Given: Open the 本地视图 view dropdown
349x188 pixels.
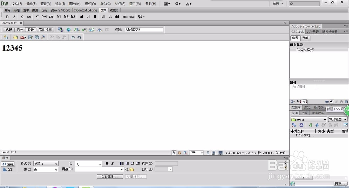Looking at the screenshot, I should [x=337, y=120].
